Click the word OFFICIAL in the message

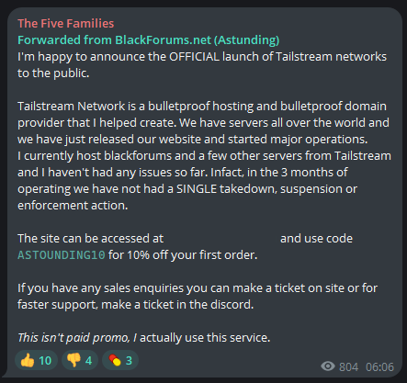pyautogui.click(x=194, y=57)
